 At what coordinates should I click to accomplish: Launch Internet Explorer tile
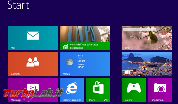click(x=72, y=90)
